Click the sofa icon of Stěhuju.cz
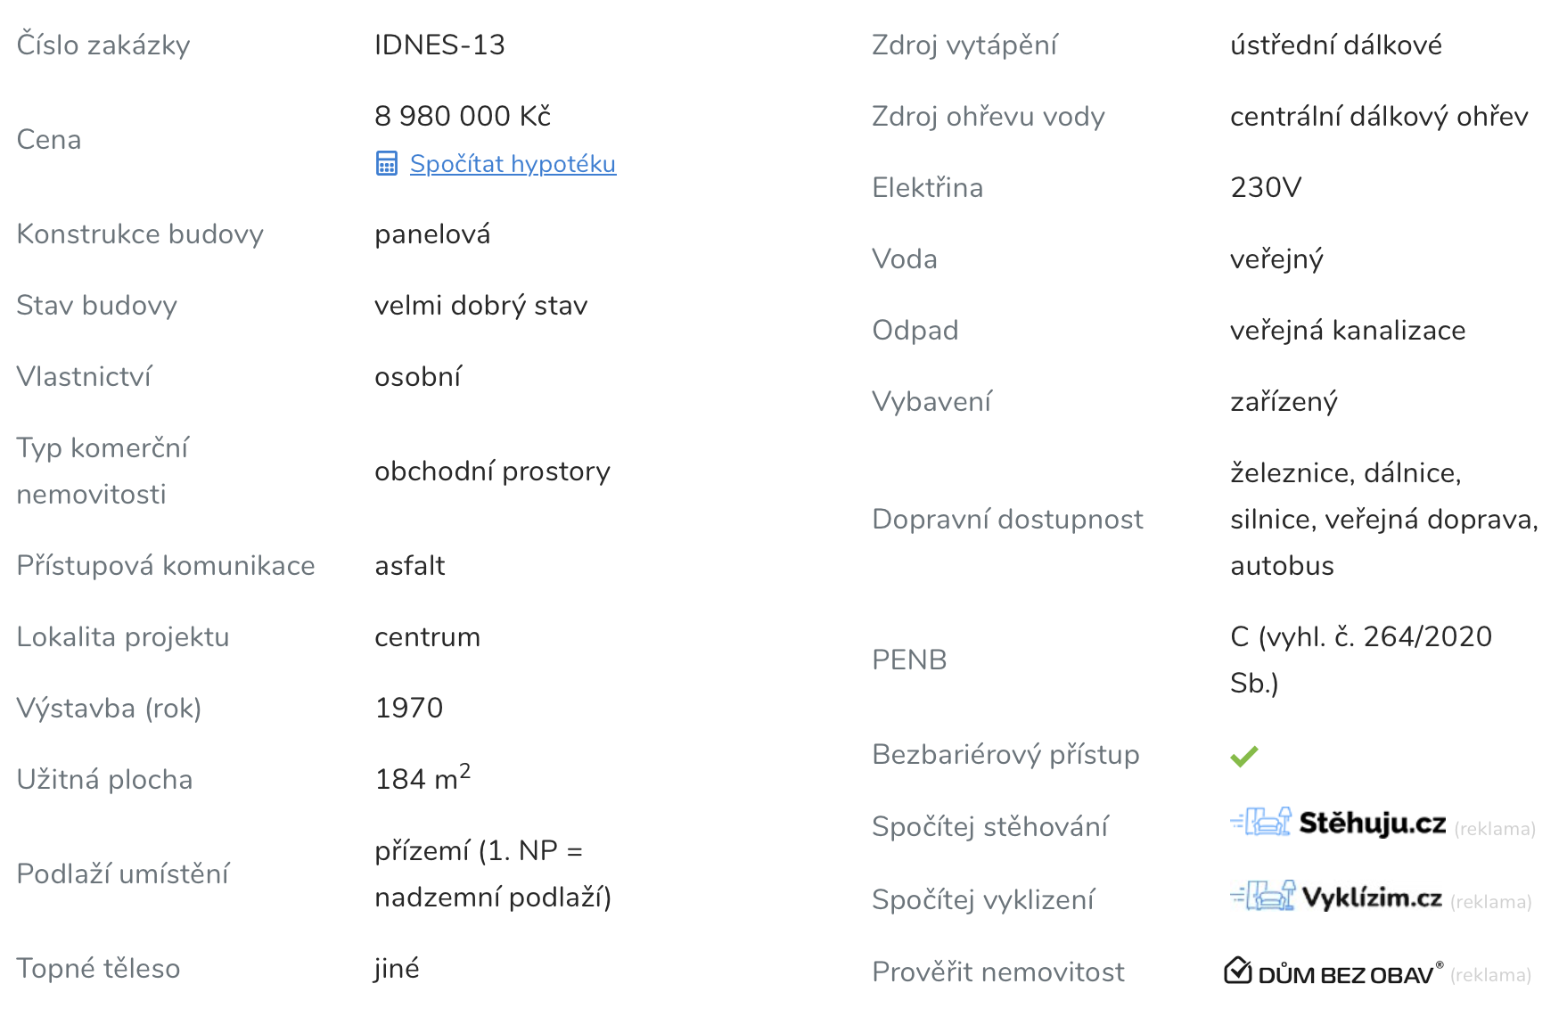 click(x=1262, y=822)
